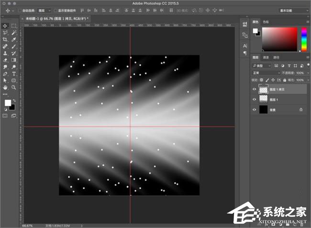
Task: Select the Gradient tool
Action: coord(14,60)
